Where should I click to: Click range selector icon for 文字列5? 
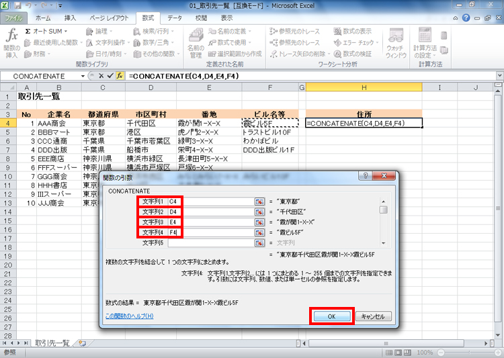click(259, 242)
